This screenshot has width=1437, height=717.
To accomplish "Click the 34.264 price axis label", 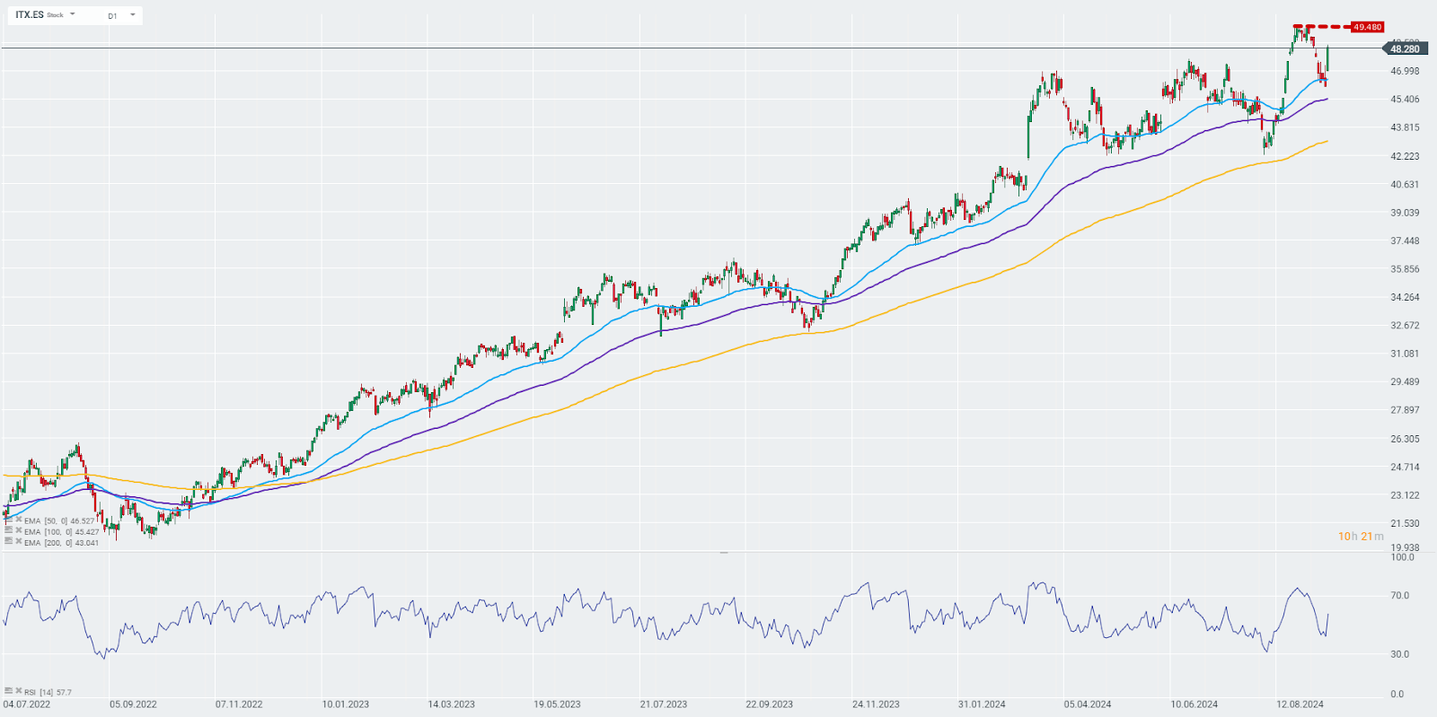I will point(1405,297).
